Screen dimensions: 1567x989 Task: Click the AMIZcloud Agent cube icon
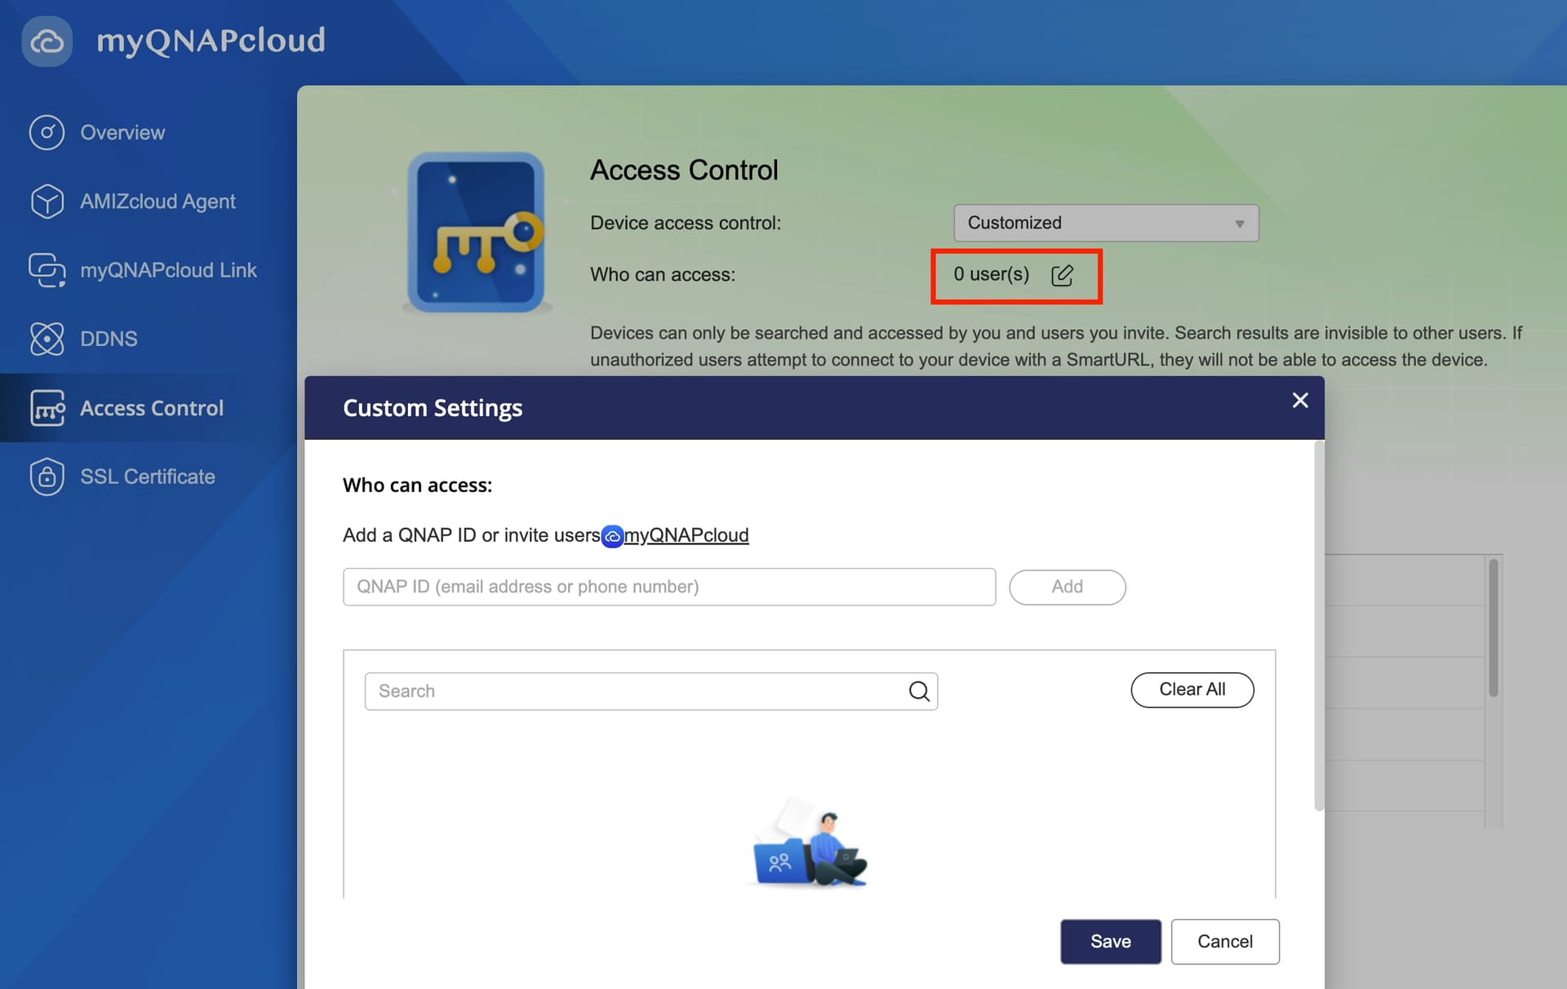[47, 202]
